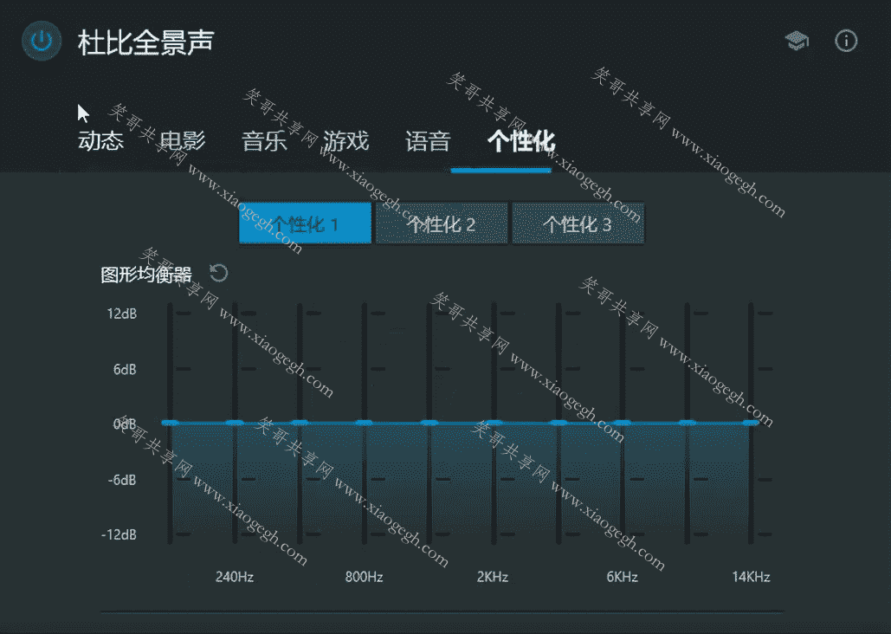Click the 图形均衡器 heading

146,275
